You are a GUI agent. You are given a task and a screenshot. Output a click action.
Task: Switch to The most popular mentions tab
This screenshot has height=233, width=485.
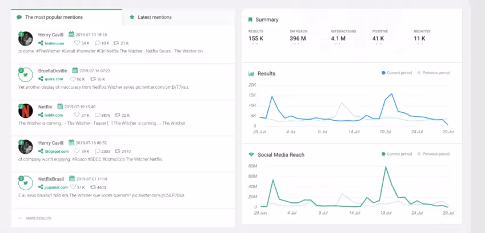tap(66, 17)
